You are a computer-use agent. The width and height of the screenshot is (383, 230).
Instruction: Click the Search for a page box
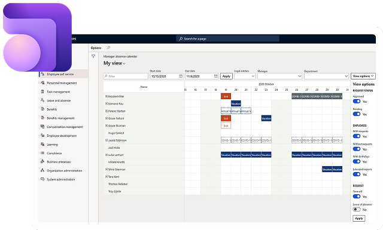coord(227,39)
